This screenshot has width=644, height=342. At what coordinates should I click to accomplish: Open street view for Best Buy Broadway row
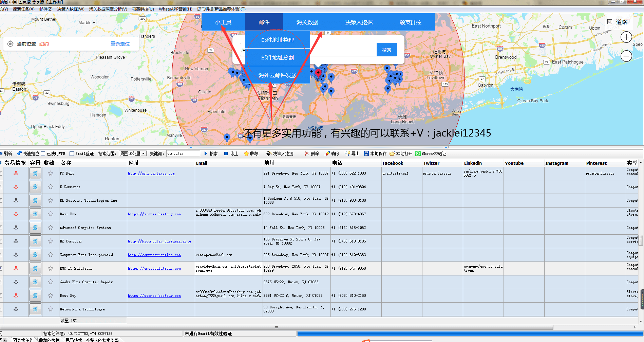pos(35,214)
